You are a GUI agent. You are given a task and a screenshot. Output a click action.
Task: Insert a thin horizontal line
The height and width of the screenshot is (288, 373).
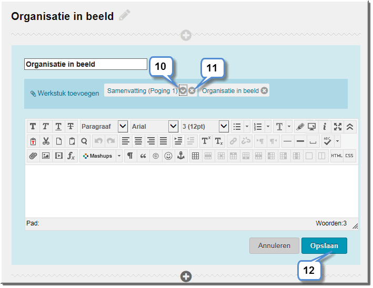pyautogui.click(x=288, y=141)
